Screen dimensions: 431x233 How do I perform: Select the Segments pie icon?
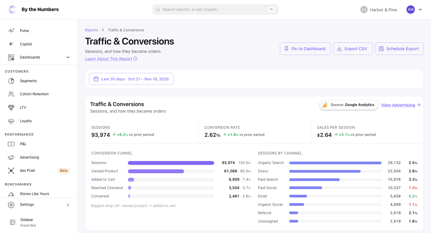click(11, 81)
